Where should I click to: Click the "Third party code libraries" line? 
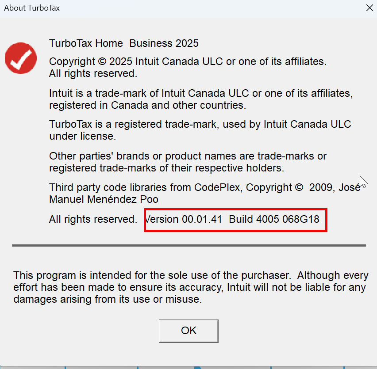click(x=204, y=187)
